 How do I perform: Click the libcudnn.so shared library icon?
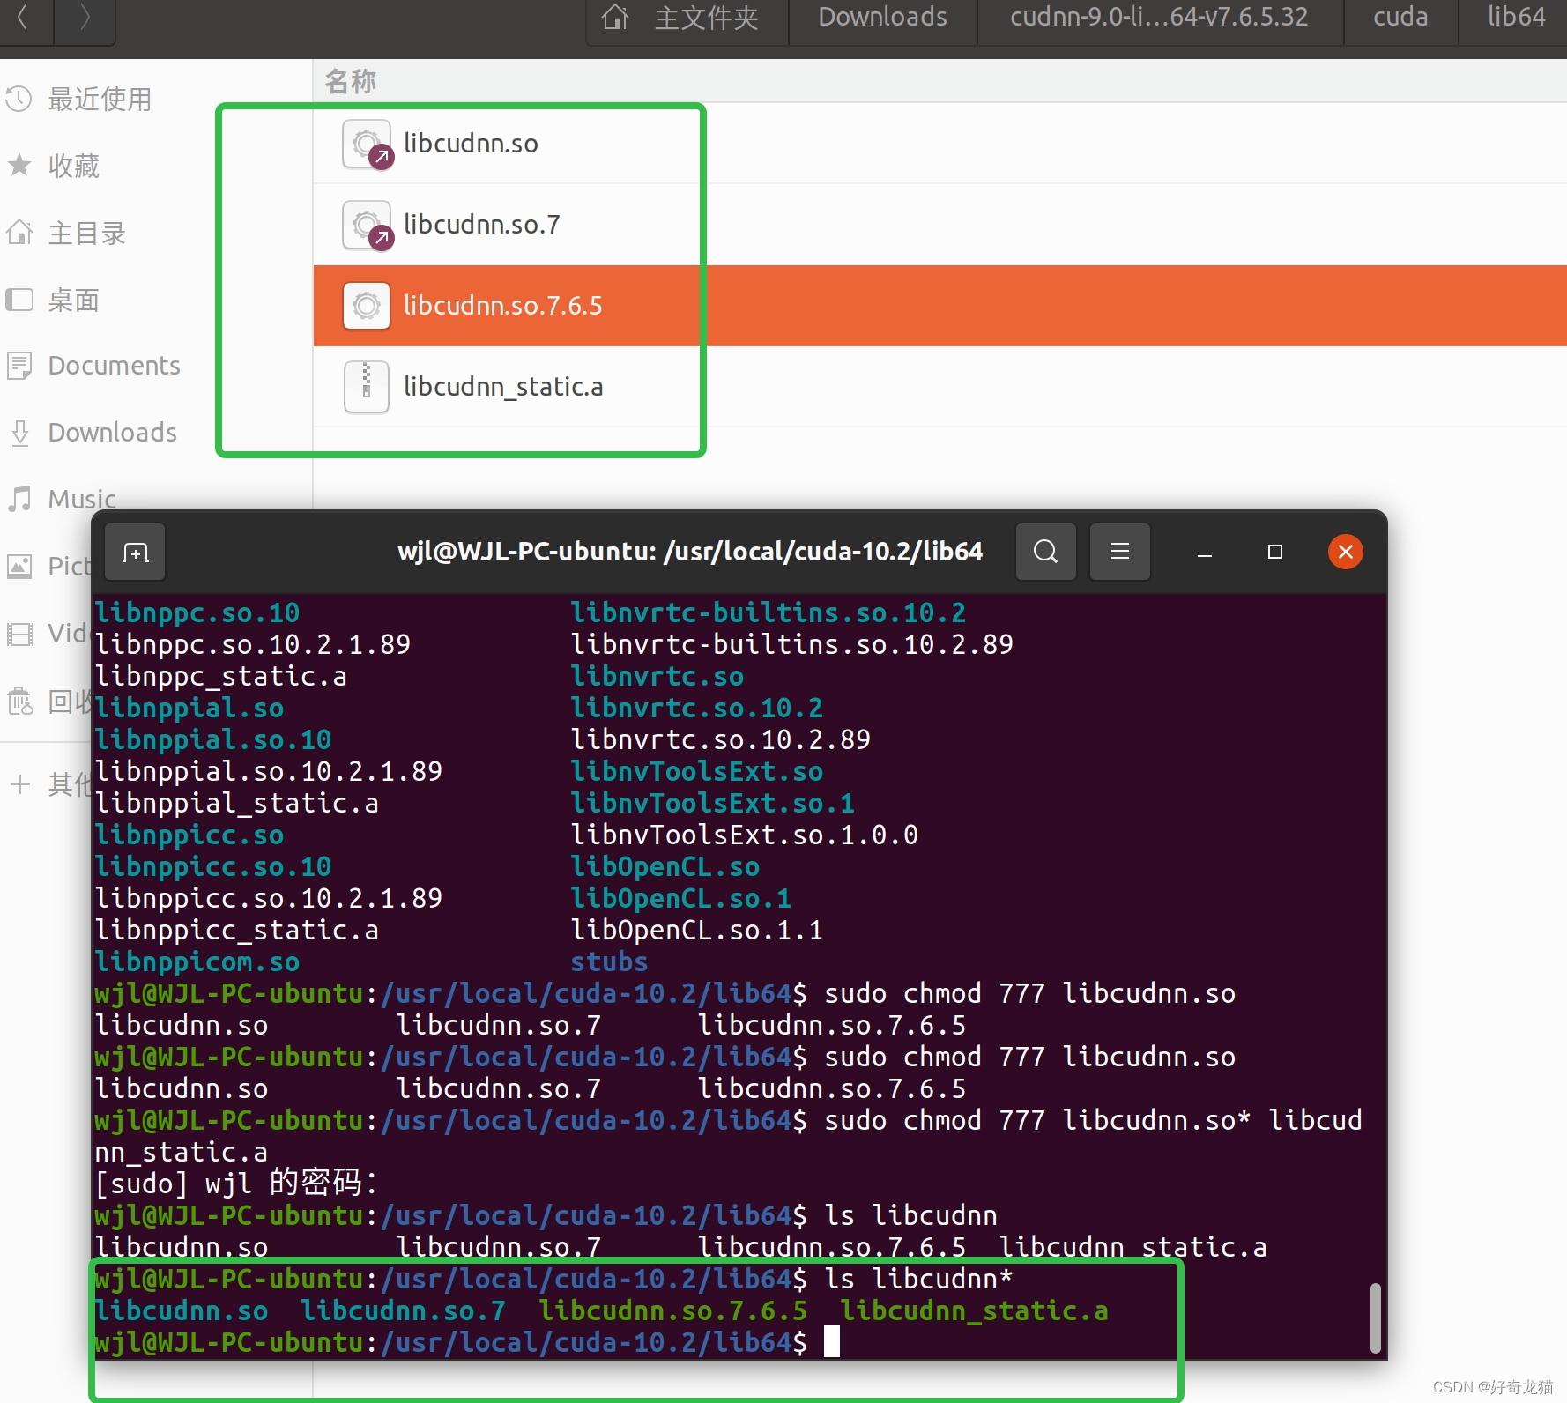click(x=367, y=144)
